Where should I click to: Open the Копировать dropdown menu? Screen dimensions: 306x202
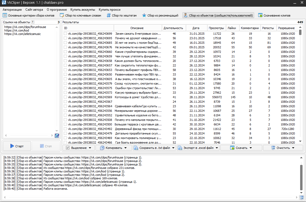(114, 148)
